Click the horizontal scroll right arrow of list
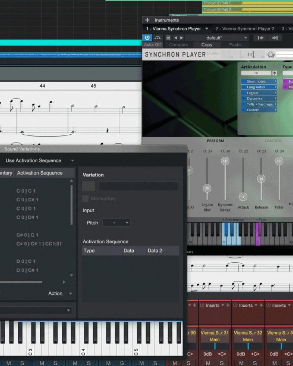Image resolution: width=293 pixels, height=366 pixels. [64, 282]
